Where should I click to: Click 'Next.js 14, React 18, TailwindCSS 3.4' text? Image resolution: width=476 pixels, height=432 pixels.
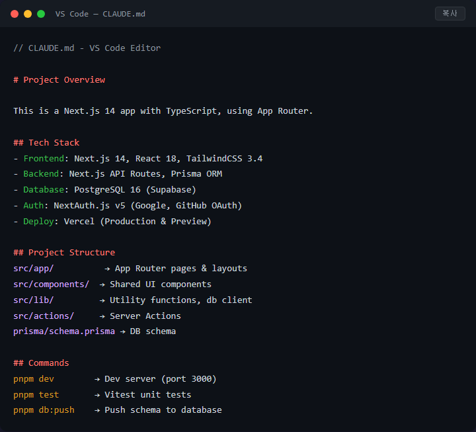click(169, 158)
